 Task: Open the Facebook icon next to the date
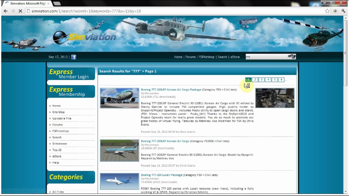[x=74, y=57]
